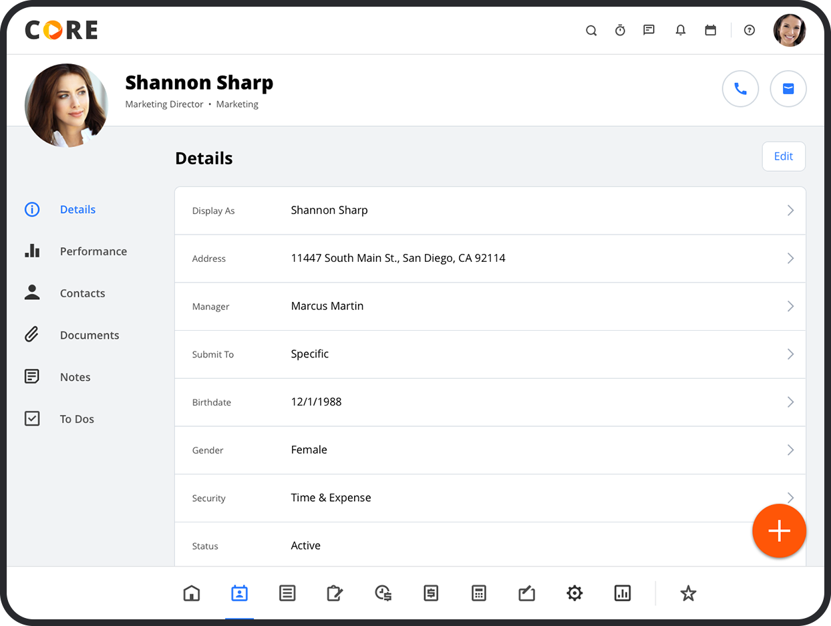Open the clock dollar icon in bottom bar

pos(383,593)
